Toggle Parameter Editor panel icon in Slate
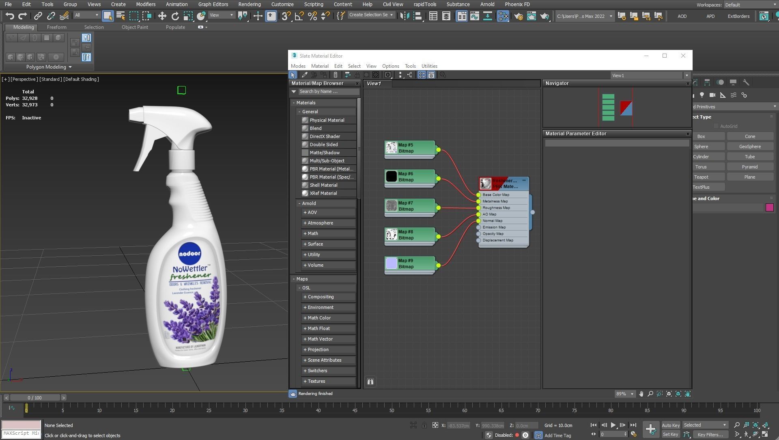 click(x=431, y=75)
